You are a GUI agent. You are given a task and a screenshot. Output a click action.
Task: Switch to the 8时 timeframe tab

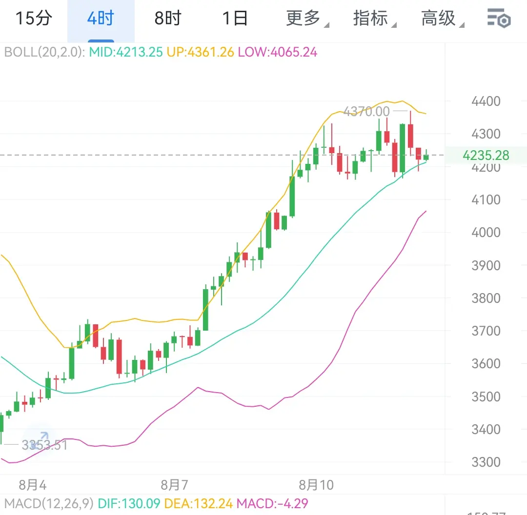coord(168,18)
